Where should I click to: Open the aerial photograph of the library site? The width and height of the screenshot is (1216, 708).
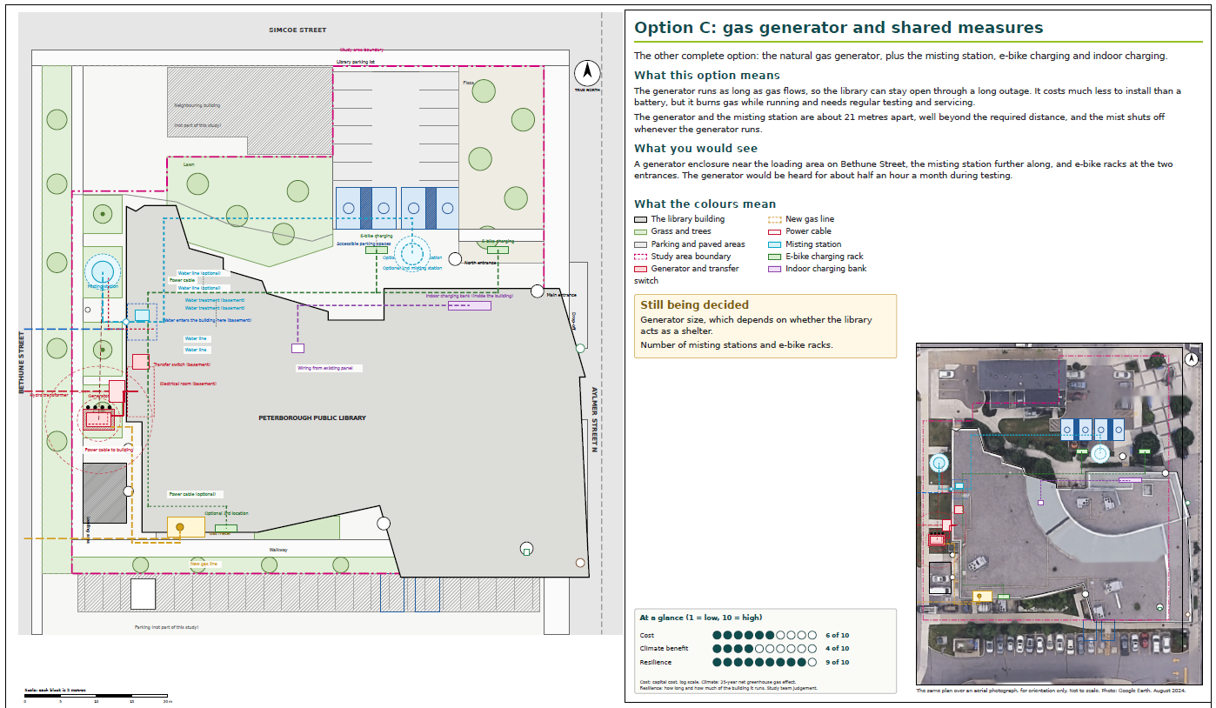pos(1059,514)
